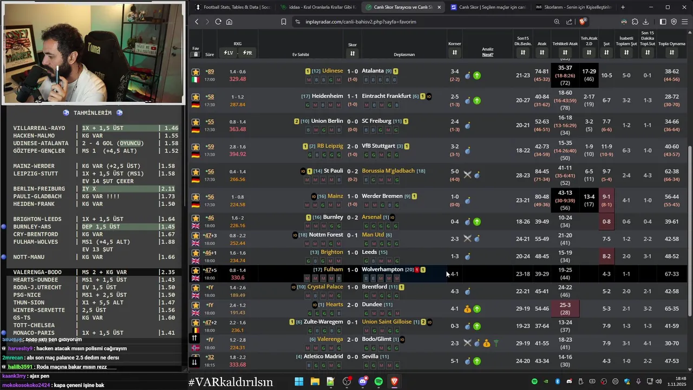The image size is (693, 390).
Task: Click green up arrow on Burnley row
Action: [x=477, y=222]
